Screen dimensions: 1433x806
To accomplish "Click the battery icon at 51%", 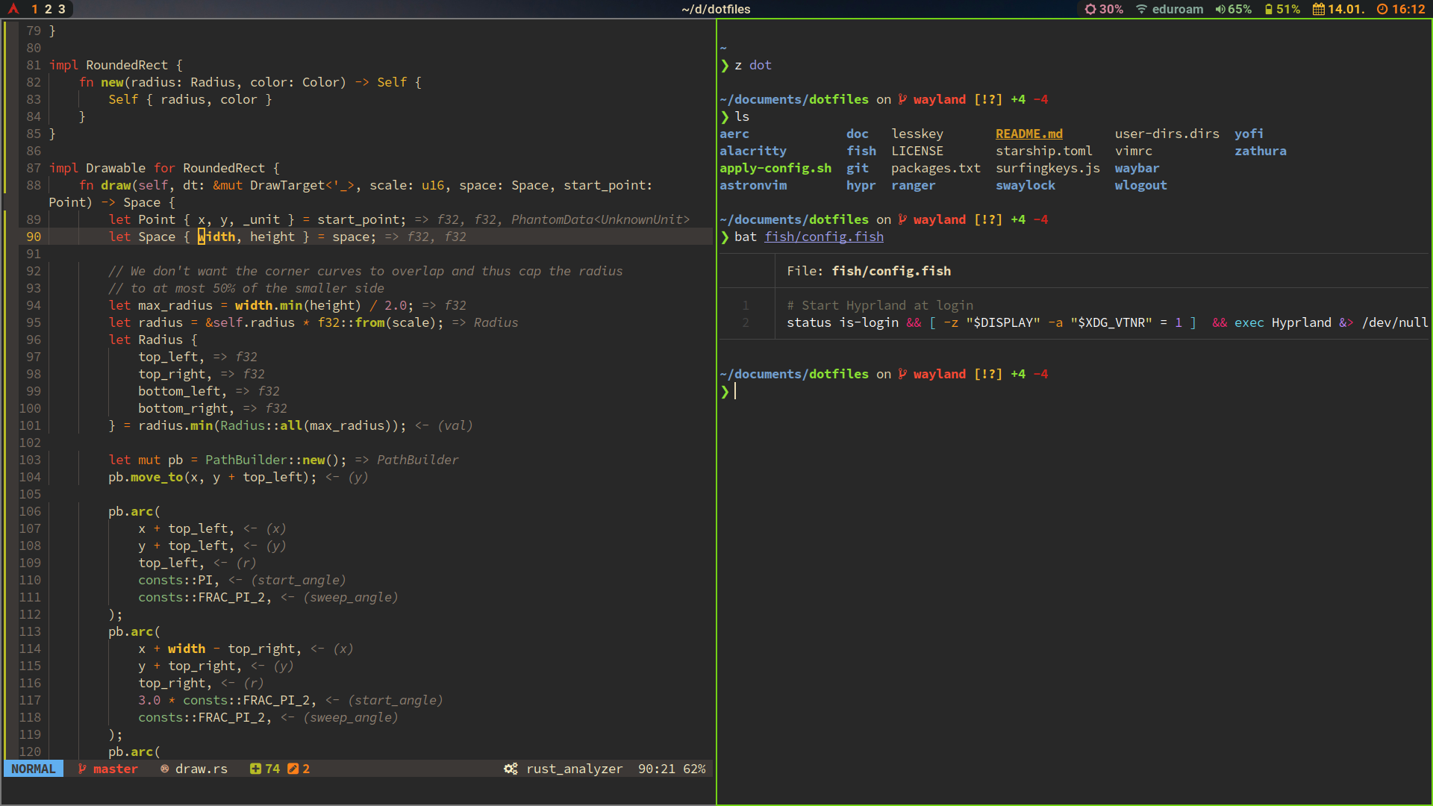I will click(1268, 9).
